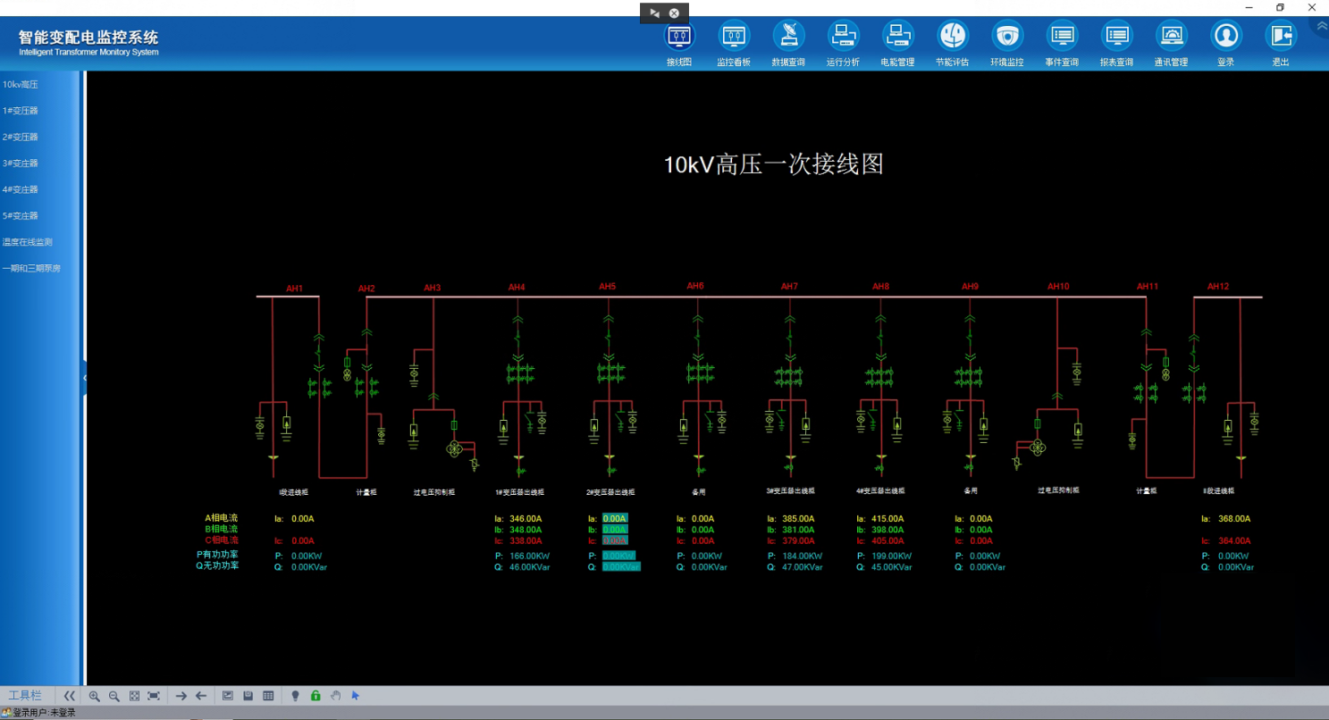Viewport: 1329px width, 720px height.
Task: Select 1#变压器 in the sidebar
Action: coord(20,111)
